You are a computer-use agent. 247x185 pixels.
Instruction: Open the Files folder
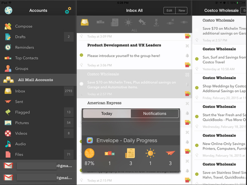coord(38,154)
